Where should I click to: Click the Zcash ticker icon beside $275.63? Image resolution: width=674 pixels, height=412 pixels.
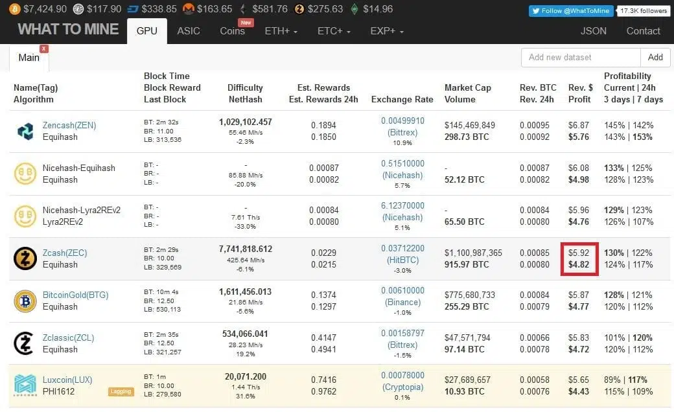tap(299, 9)
